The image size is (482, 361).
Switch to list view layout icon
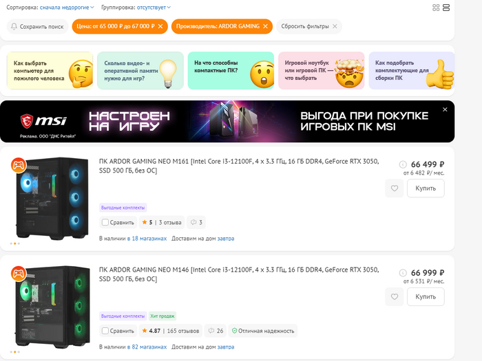tap(446, 8)
